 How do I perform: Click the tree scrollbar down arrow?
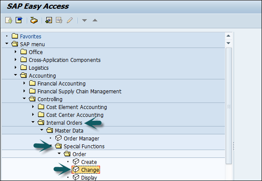coord(228,43)
